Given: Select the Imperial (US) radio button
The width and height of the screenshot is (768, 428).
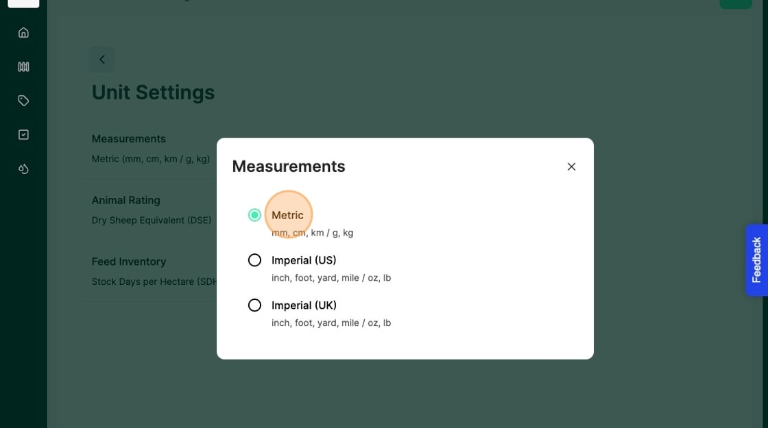Looking at the screenshot, I should (254, 260).
